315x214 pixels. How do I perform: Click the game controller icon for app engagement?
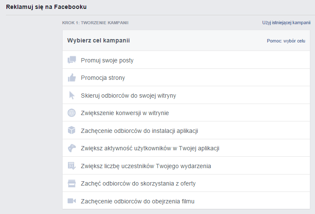(x=72, y=148)
